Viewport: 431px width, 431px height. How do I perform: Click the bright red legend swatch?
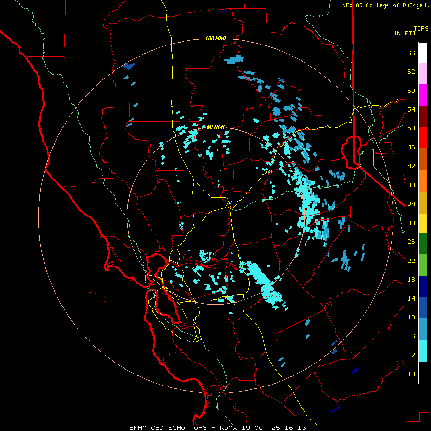423,138
